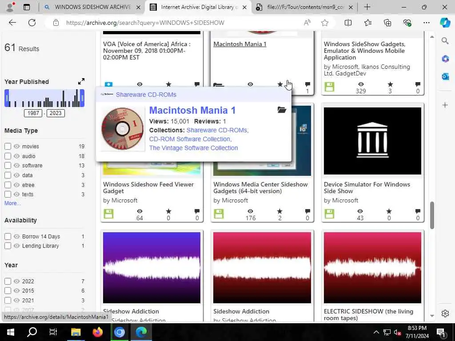
Task: Open Settings and more ellipsis menu
Action: click(426, 23)
